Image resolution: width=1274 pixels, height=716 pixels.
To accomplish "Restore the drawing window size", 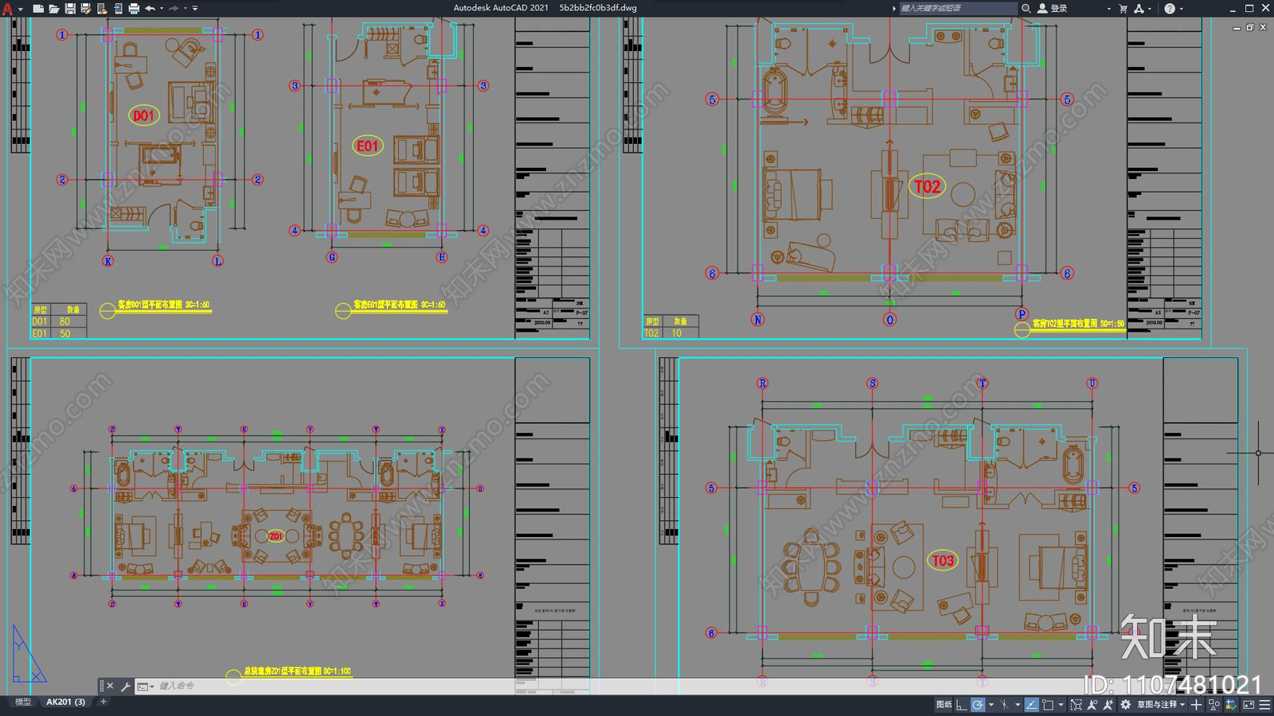I will [1249, 27].
